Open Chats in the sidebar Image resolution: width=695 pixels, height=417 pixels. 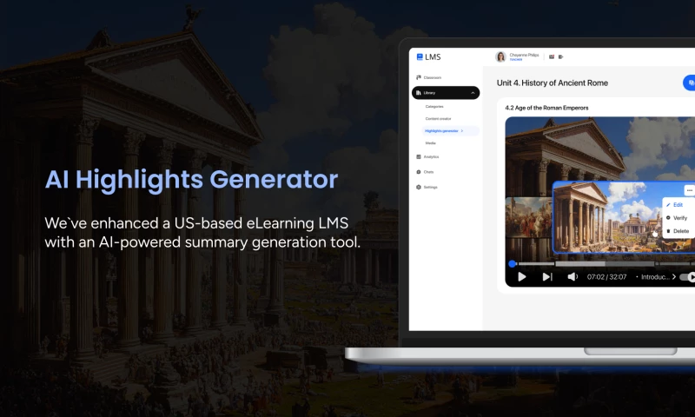click(425, 172)
